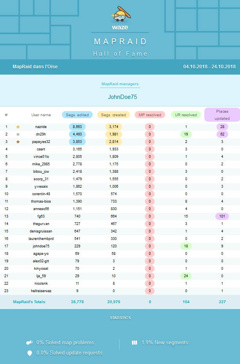Click the Places updated column header

coord(222,115)
